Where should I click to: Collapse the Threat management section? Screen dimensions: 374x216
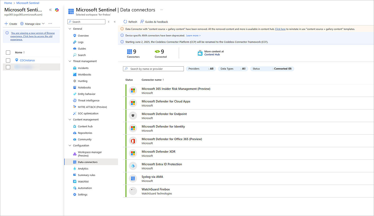point(70,61)
